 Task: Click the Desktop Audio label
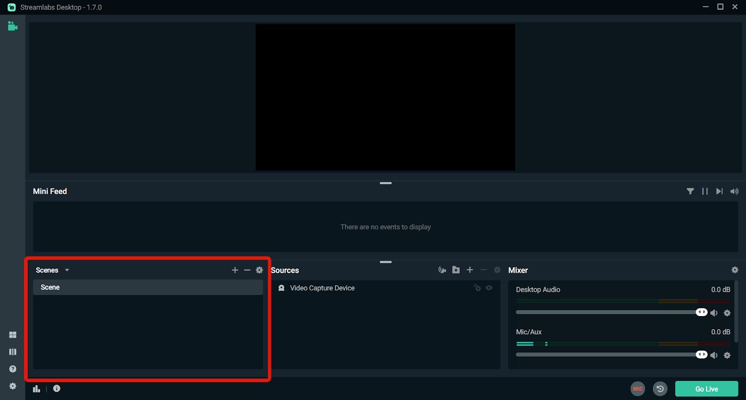538,290
